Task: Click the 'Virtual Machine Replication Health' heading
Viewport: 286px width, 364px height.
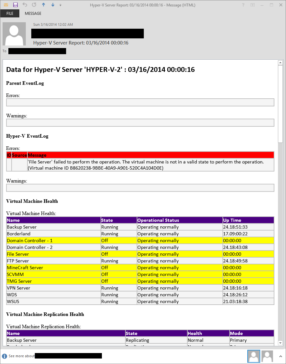Action: 45,314
